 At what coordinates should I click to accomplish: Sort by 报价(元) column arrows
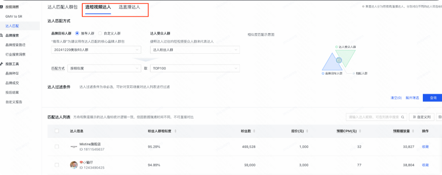point(307,131)
